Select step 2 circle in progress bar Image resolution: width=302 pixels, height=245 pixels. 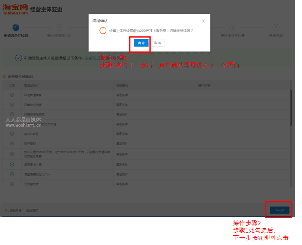pos(59,27)
